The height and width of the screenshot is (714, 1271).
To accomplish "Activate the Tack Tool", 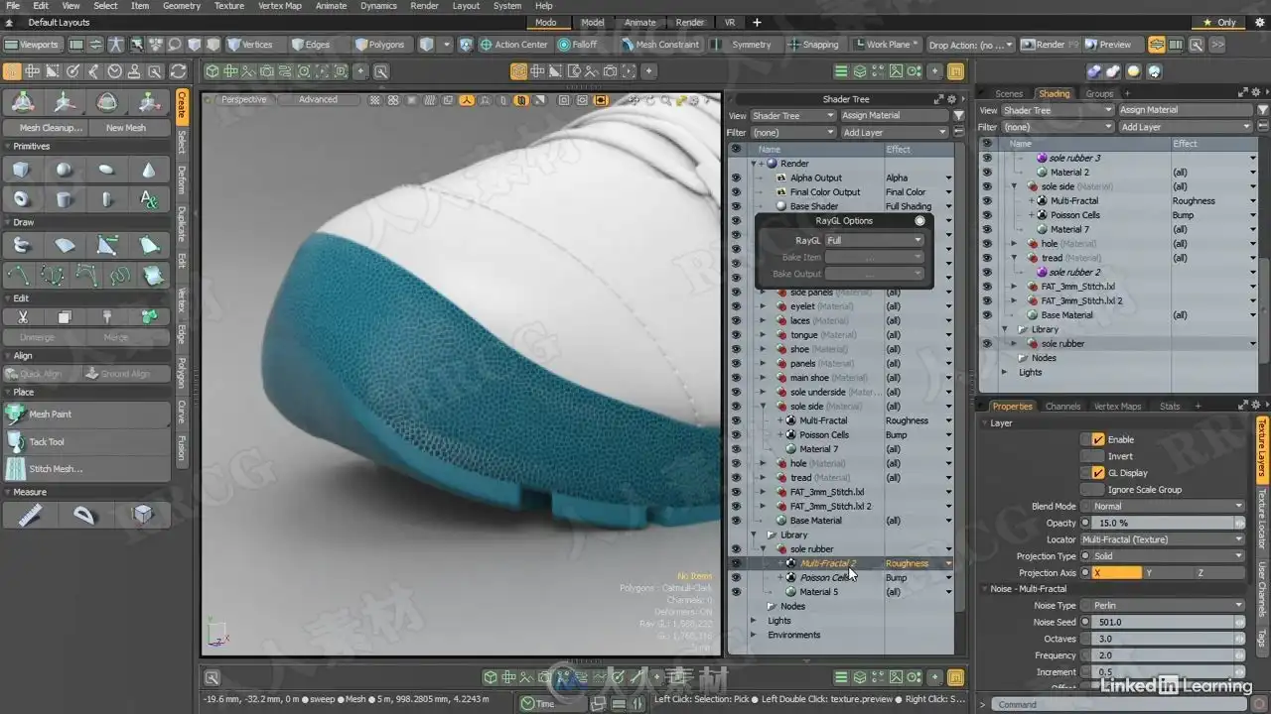I will click(86, 442).
